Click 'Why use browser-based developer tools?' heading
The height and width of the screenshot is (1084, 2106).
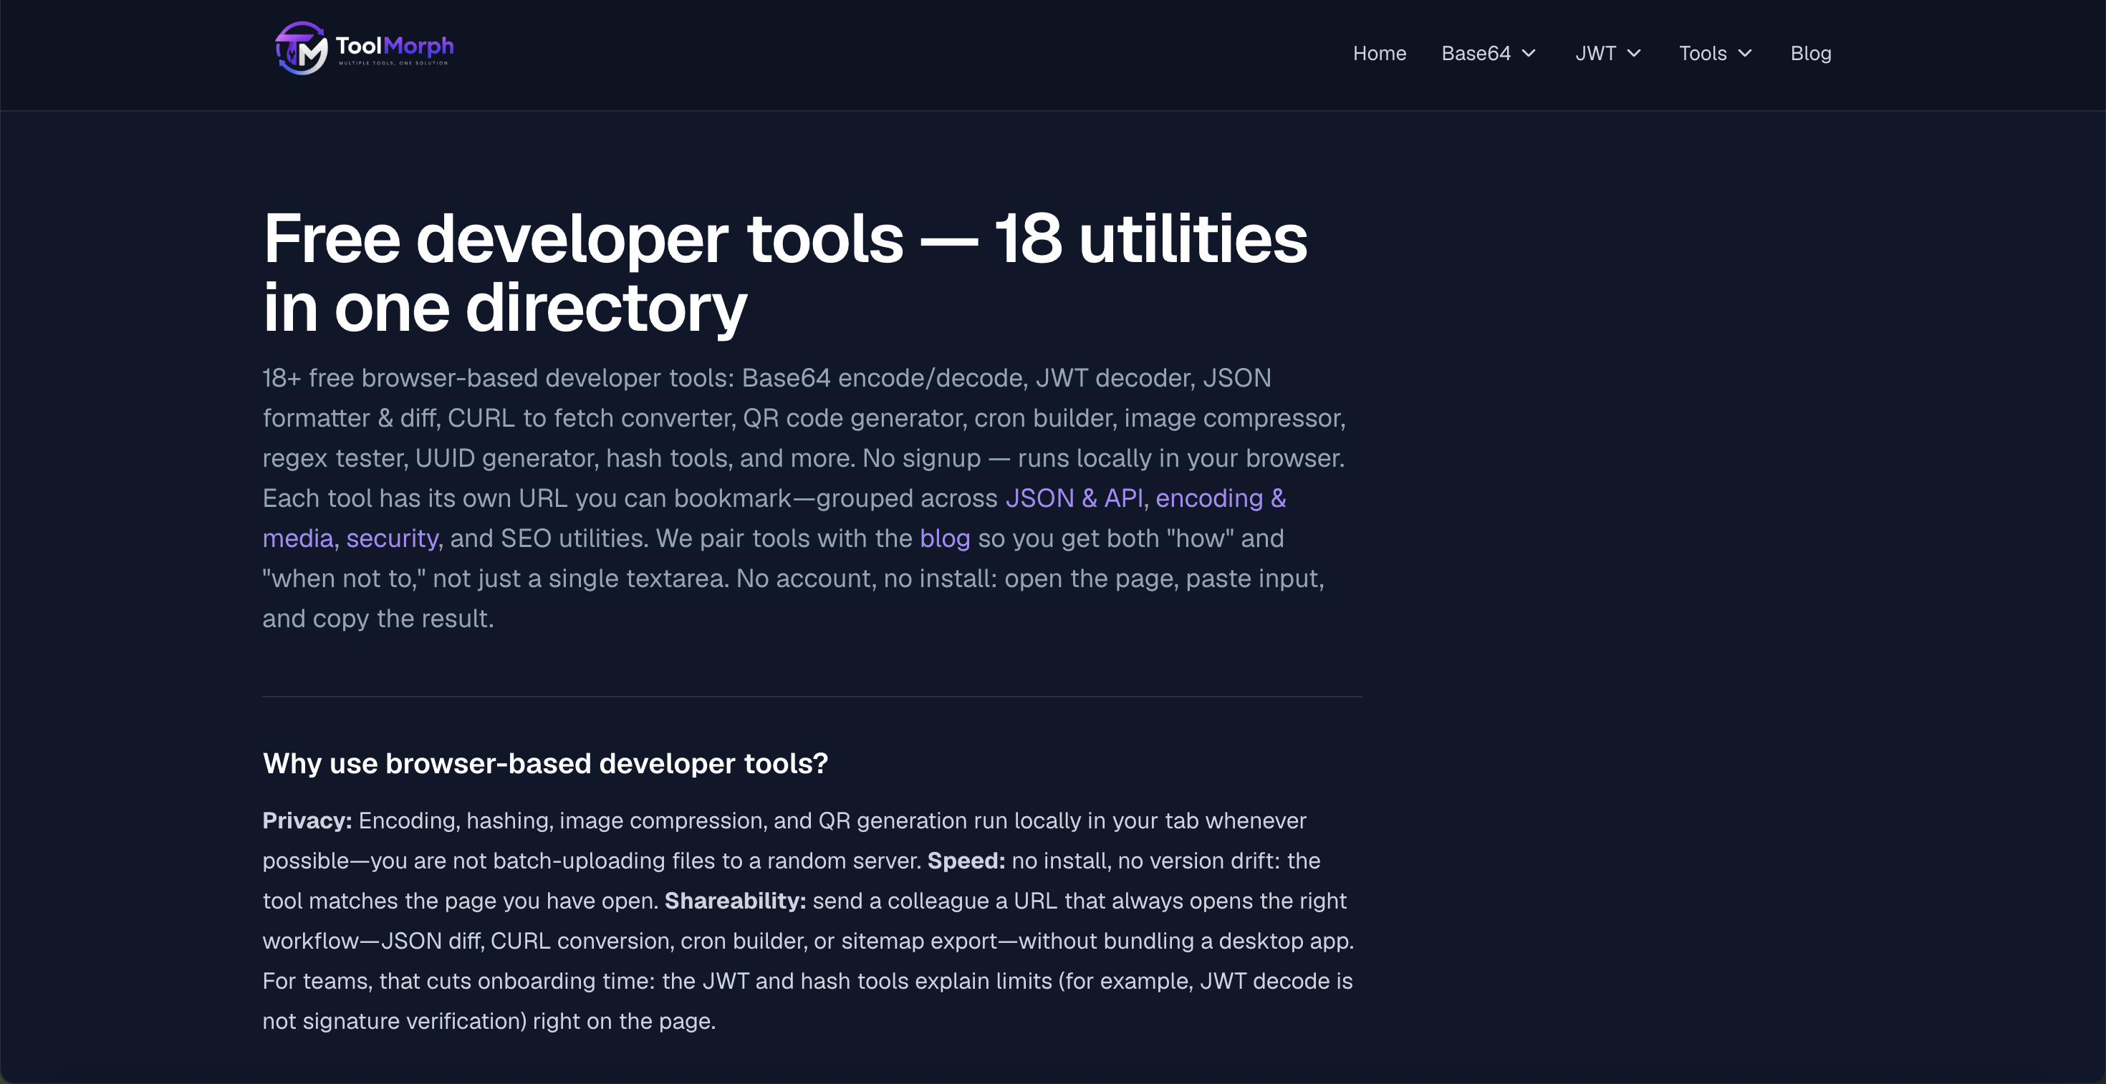click(545, 763)
